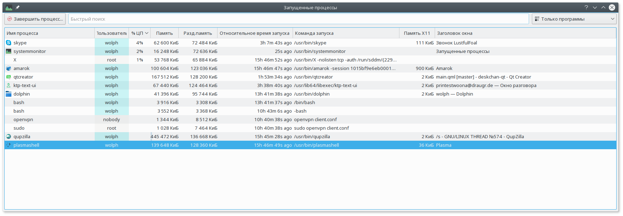Click the Skype process icon

(9, 43)
